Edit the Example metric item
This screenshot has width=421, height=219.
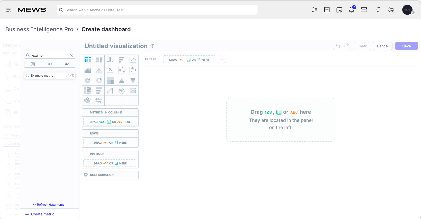[x=68, y=76]
